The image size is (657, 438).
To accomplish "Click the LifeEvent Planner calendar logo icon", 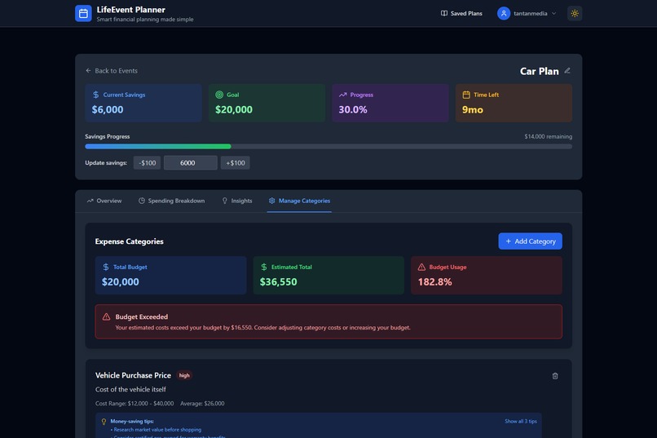I will click(x=83, y=13).
